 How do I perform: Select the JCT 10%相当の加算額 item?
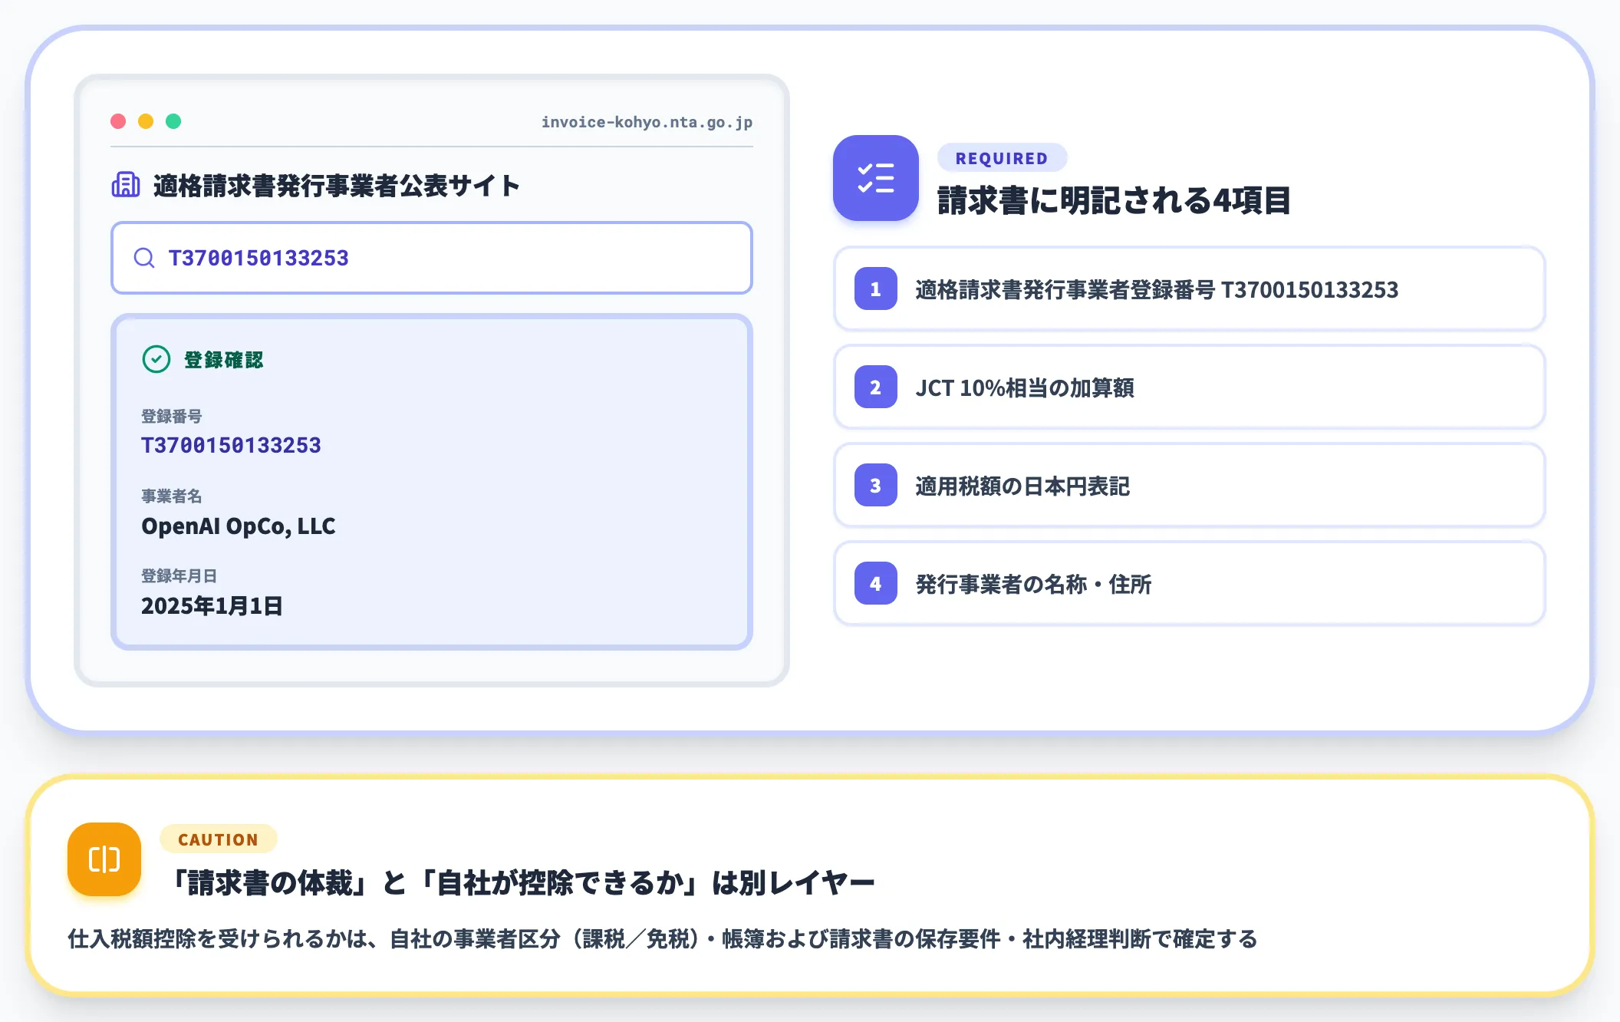pos(1189,387)
